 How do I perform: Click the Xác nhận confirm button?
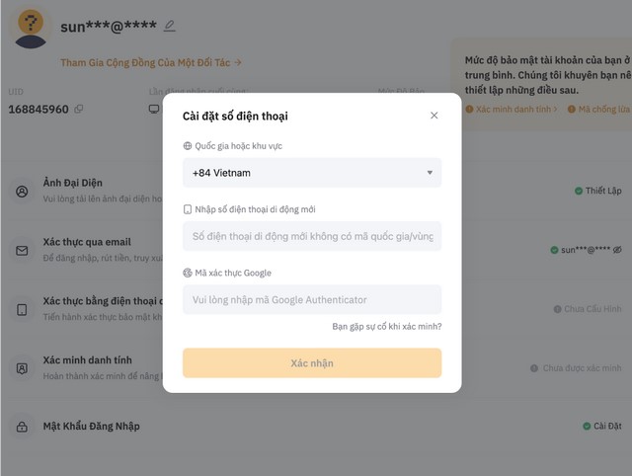pyautogui.click(x=312, y=363)
